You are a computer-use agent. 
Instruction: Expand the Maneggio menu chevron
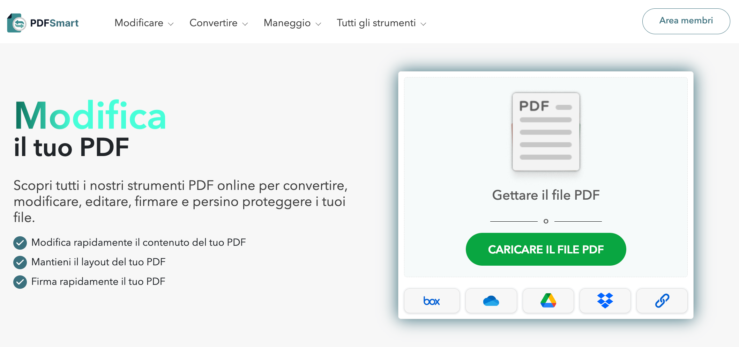(x=318, y=24)
